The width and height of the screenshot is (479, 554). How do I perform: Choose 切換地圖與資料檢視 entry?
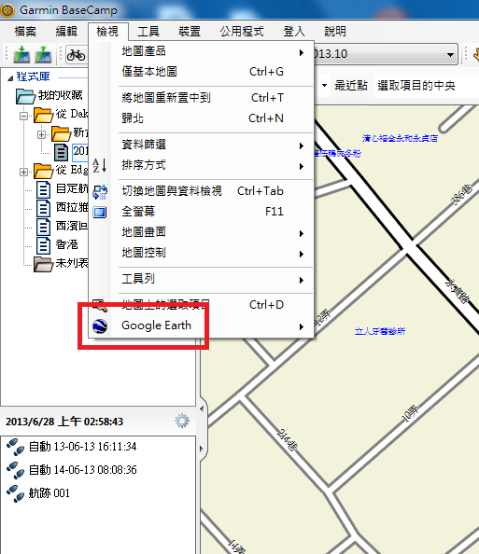[x=212, y=191]
